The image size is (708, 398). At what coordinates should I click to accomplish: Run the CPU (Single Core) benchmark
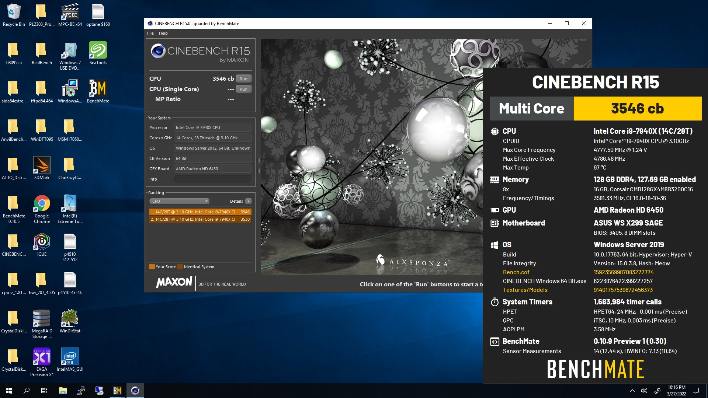pos(243,89)
